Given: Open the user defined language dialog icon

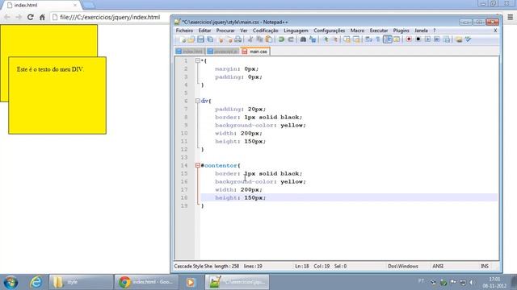Looking at the screenshot, I should coord(397,39).
